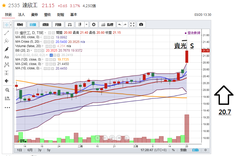
Task: Toggle visibility of Volume (false, 20)
Action: point(47,46)
